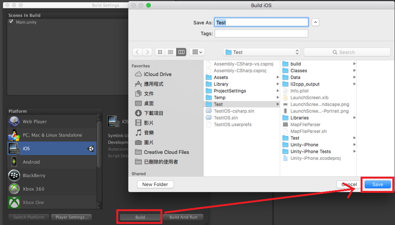Select the Web Player platform icon

click(14, 122)
